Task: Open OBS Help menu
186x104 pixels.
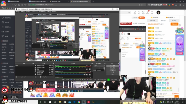Action: [x=54, y=12]
